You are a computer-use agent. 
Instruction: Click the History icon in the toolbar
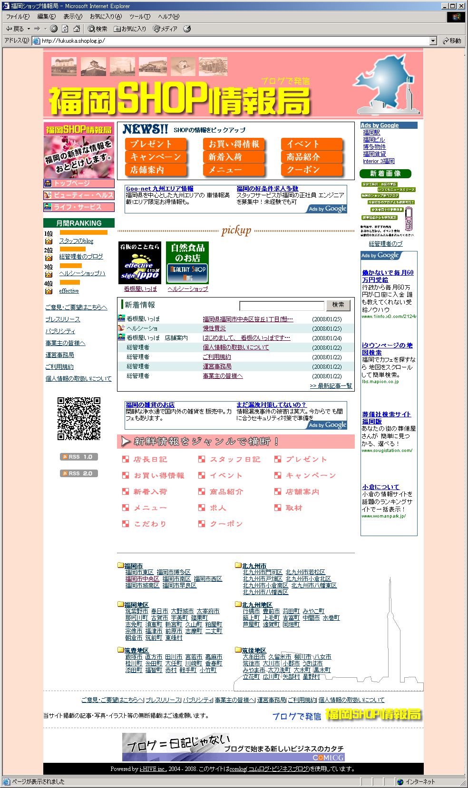click(x=187, y=29)
